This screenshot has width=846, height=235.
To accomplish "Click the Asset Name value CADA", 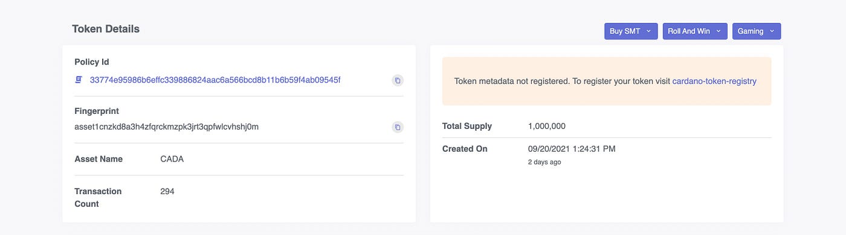I will coord(172,159).
